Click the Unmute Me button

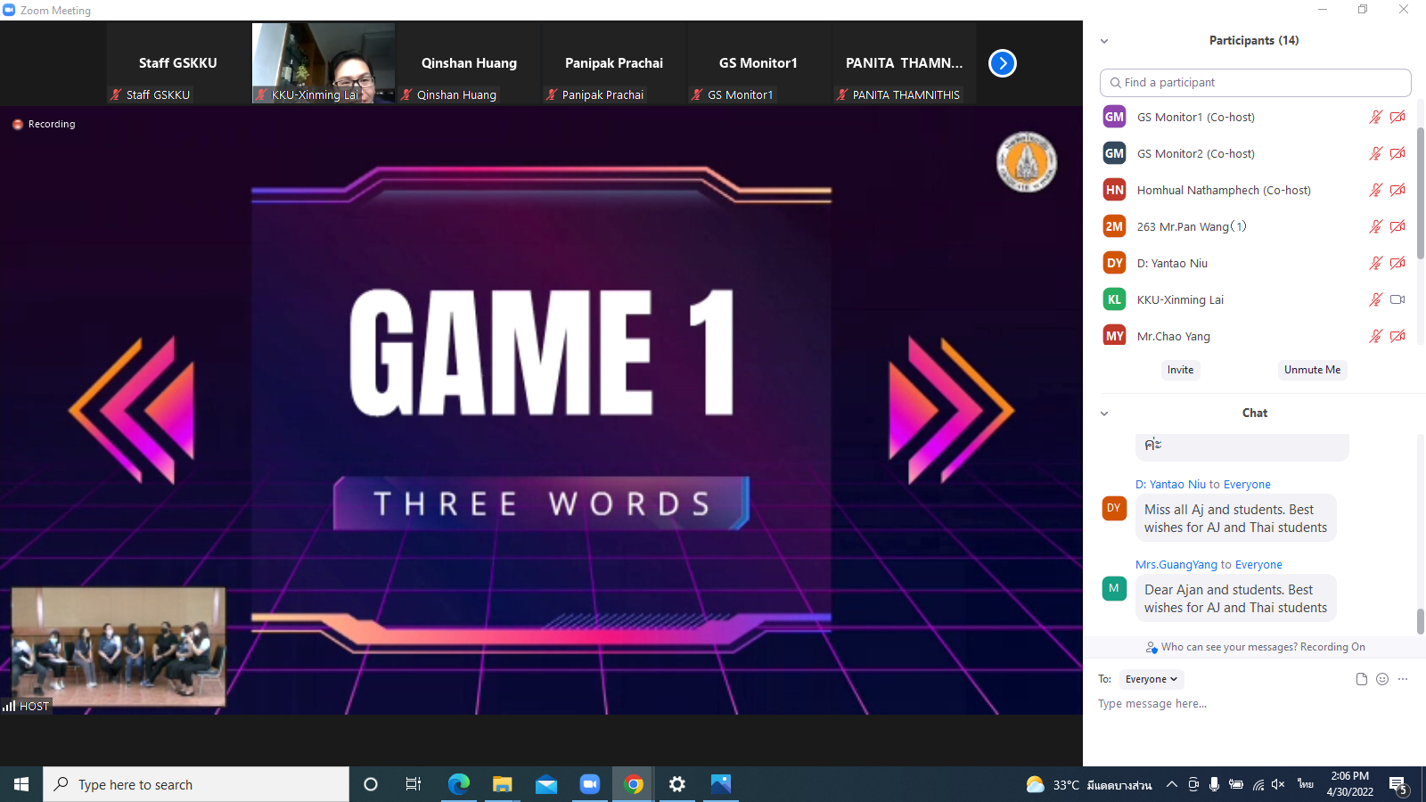(x=1312, y=370)
